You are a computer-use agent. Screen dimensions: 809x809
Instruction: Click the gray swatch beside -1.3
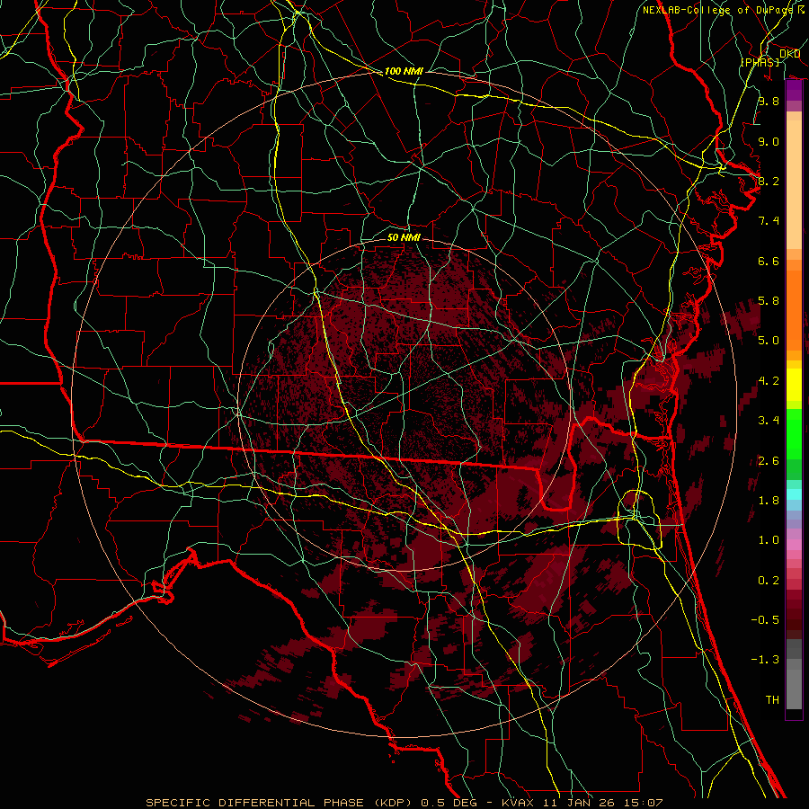pyautogui.click(x=794, y=661)
